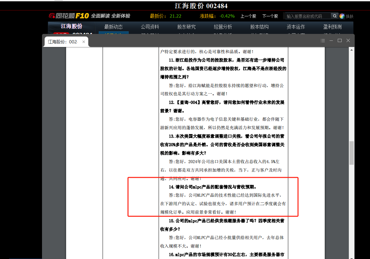Go to next stock 下一个股
The height and width of the screenshot is (259, 370).
coord(270,16)
